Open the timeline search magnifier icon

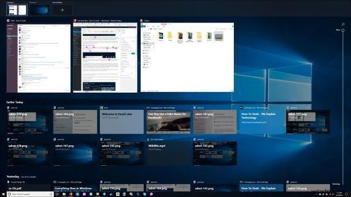pyautogui.click(x=343, y=24)
